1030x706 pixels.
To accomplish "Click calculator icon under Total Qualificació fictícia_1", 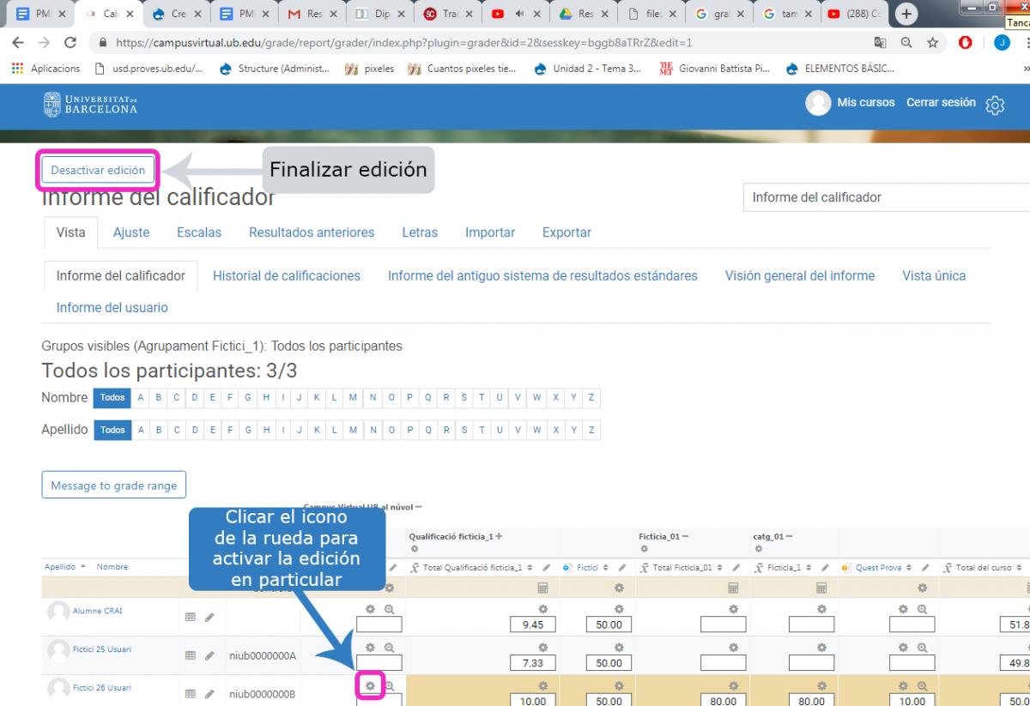I will [542, 588].
